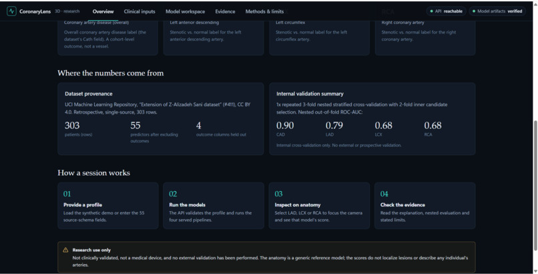538x274 pixels.
Task: Click the How a session works heading
Action: 93,173
